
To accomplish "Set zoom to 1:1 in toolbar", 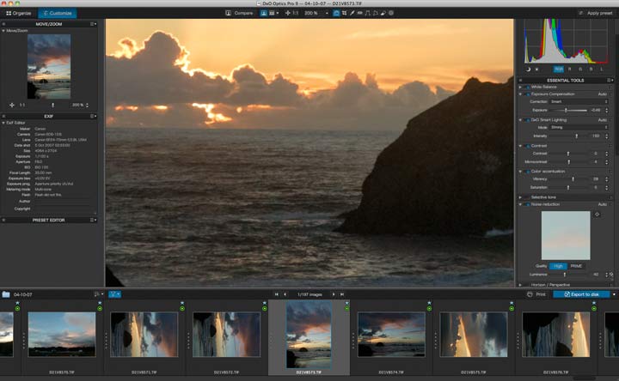I will click(295, 13).
